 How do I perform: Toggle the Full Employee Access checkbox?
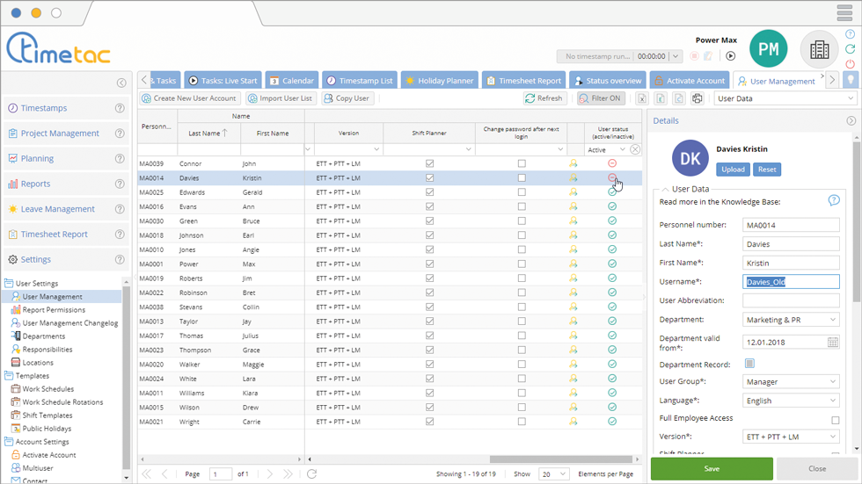(835, 420)
